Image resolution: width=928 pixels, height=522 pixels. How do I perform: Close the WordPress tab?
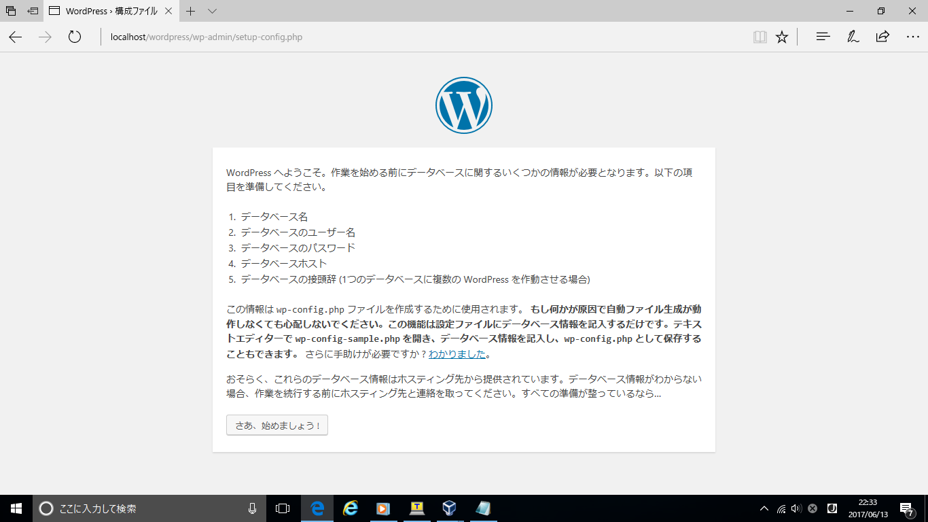pyautogui.click(x=168, y=11)
